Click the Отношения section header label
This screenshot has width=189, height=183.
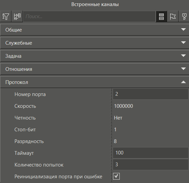(19, 69)
